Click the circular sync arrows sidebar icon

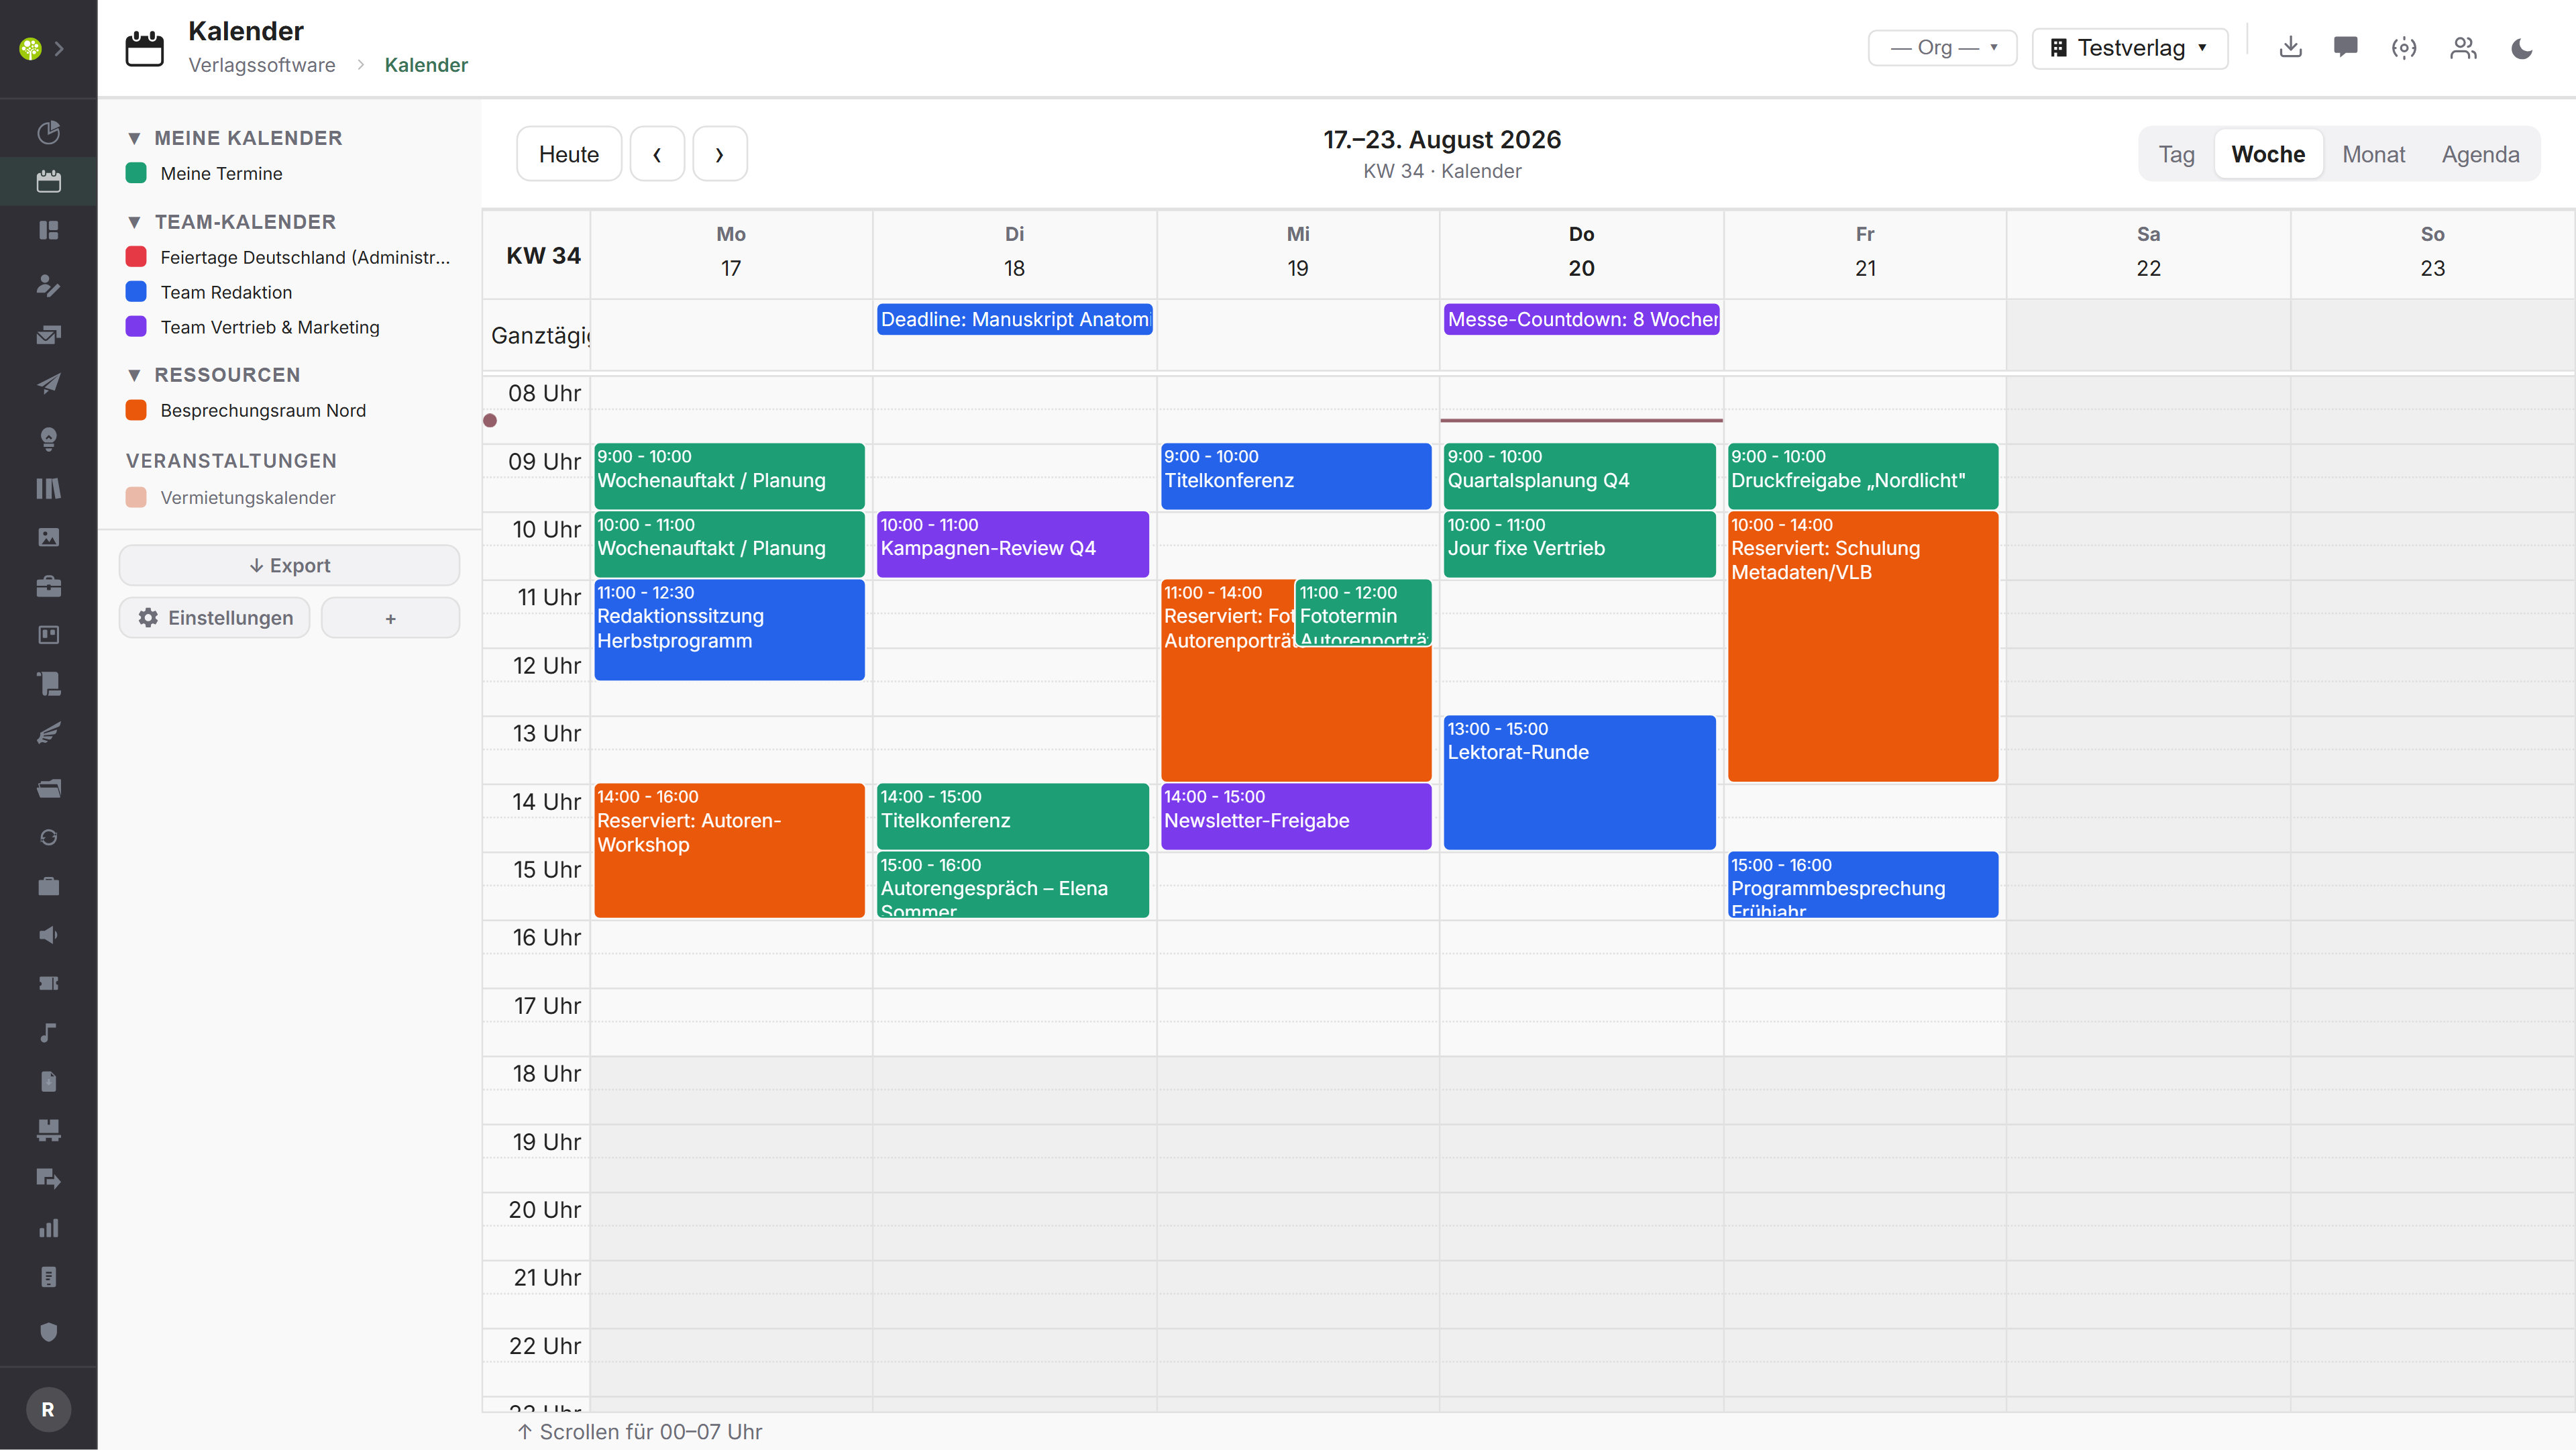tap(48, 837)
